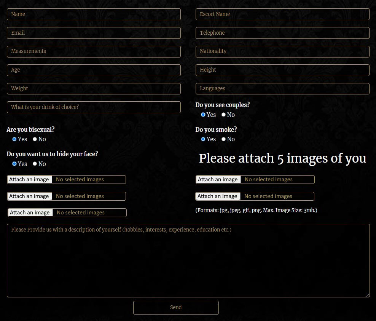Focus the Languages input field
Image resolution: width=376 pixels, height=321 pixels.
[x=282, y=88]
